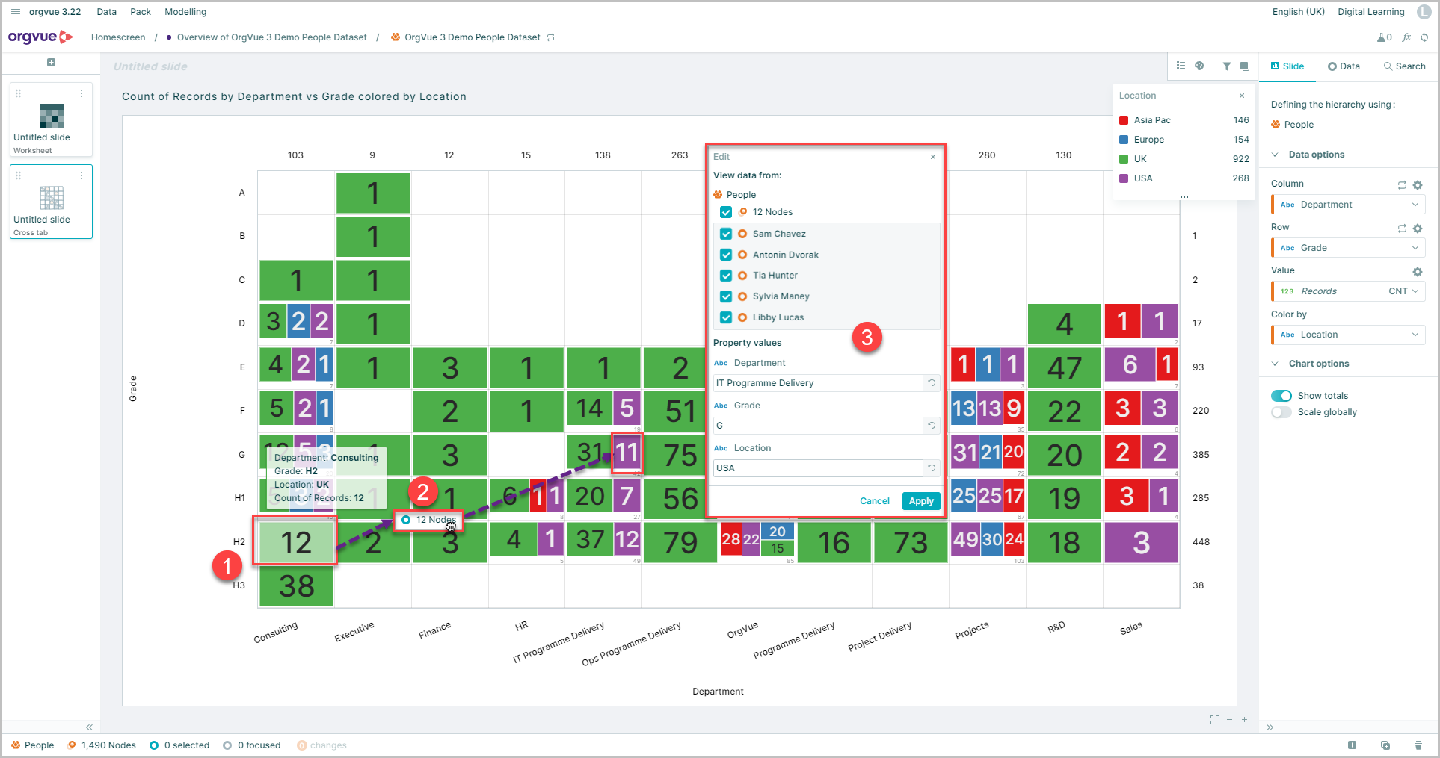Open the color palette icon
The width and height of the screenshot is (1440, 758).
[x=1199, y=66]
